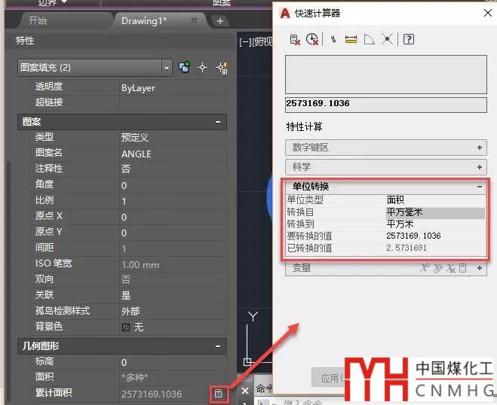Click the viewport [-][俯视] label

(256, 41)
